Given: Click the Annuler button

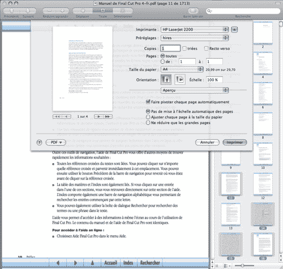Looking at the screenshot, I should tap(207, 142).
